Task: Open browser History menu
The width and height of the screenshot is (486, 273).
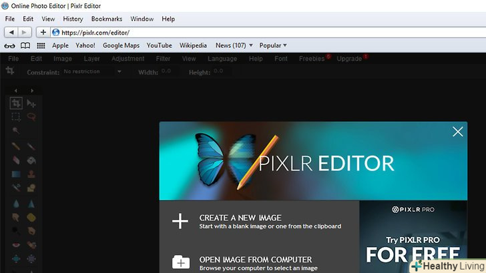Action: (x=73, y=19)
